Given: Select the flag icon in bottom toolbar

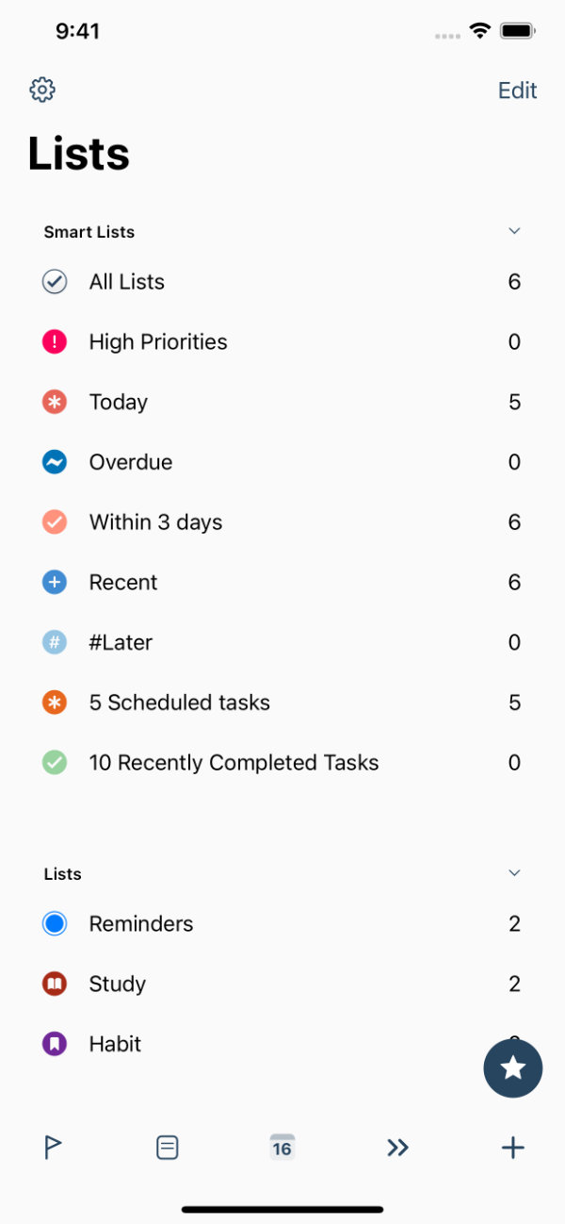Looking at the screenshot, I should point(52,1147).
